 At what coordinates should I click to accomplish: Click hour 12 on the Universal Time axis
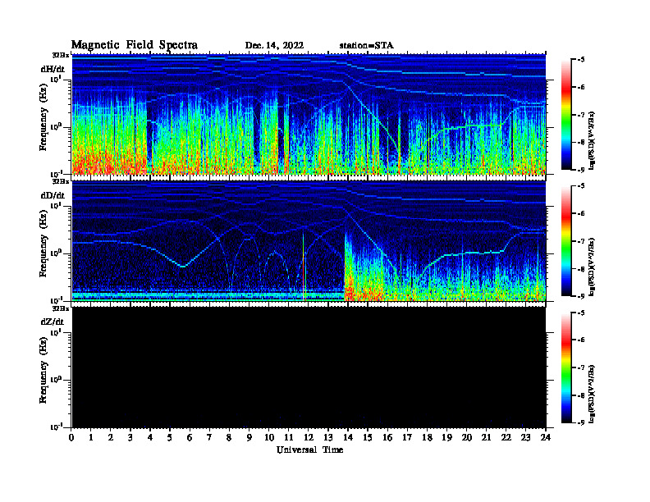309,437
